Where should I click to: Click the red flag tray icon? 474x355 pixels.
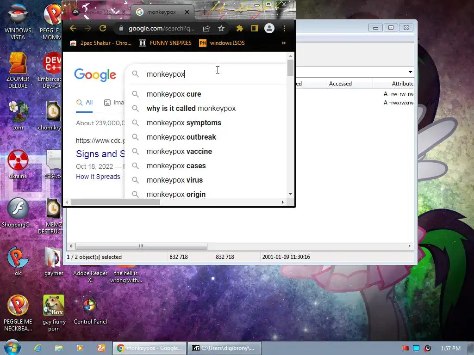pos(405,348)
